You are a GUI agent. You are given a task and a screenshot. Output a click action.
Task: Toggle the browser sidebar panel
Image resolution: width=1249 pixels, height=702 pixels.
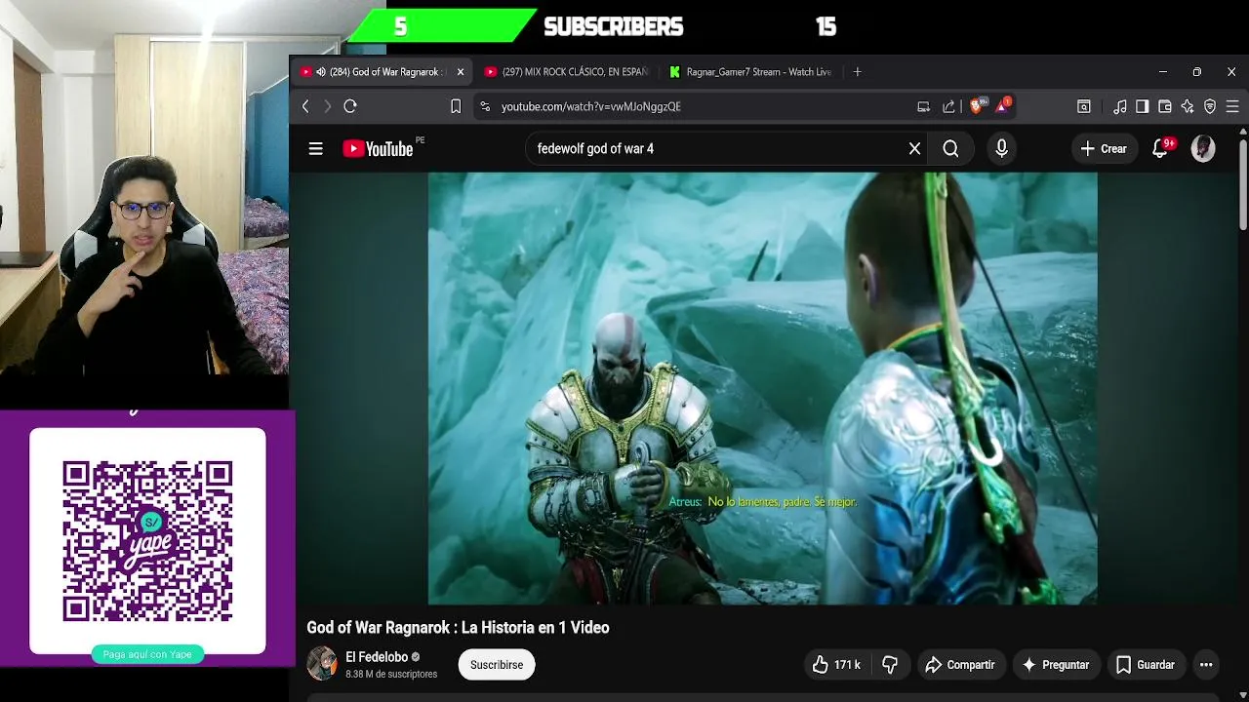click(x=1142, y=106)
